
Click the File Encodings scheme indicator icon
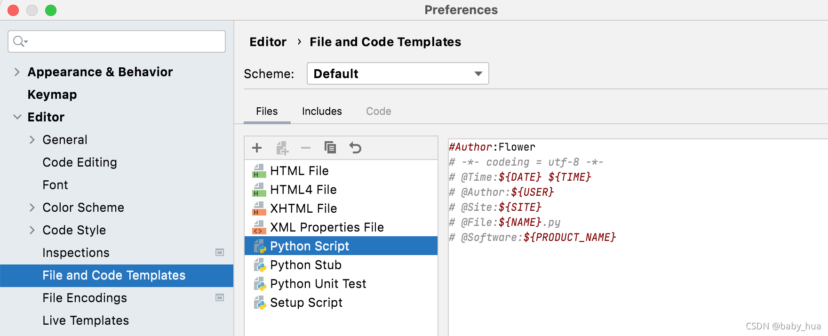coord(220,298)
